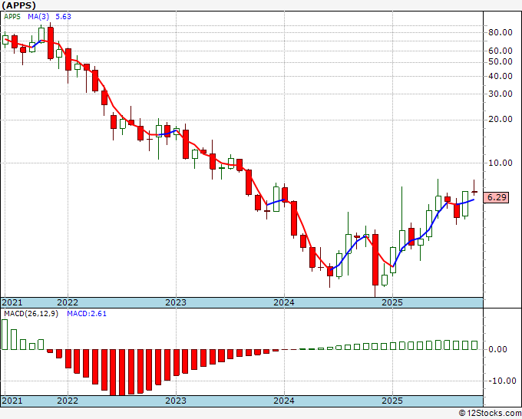522x419 pixels.
Task: Click 2021 on the price chart timeline
Action: (12, 302)
